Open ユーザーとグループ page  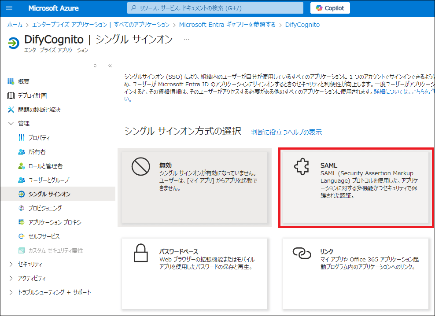pyautogui.click(x=48, y=180)
